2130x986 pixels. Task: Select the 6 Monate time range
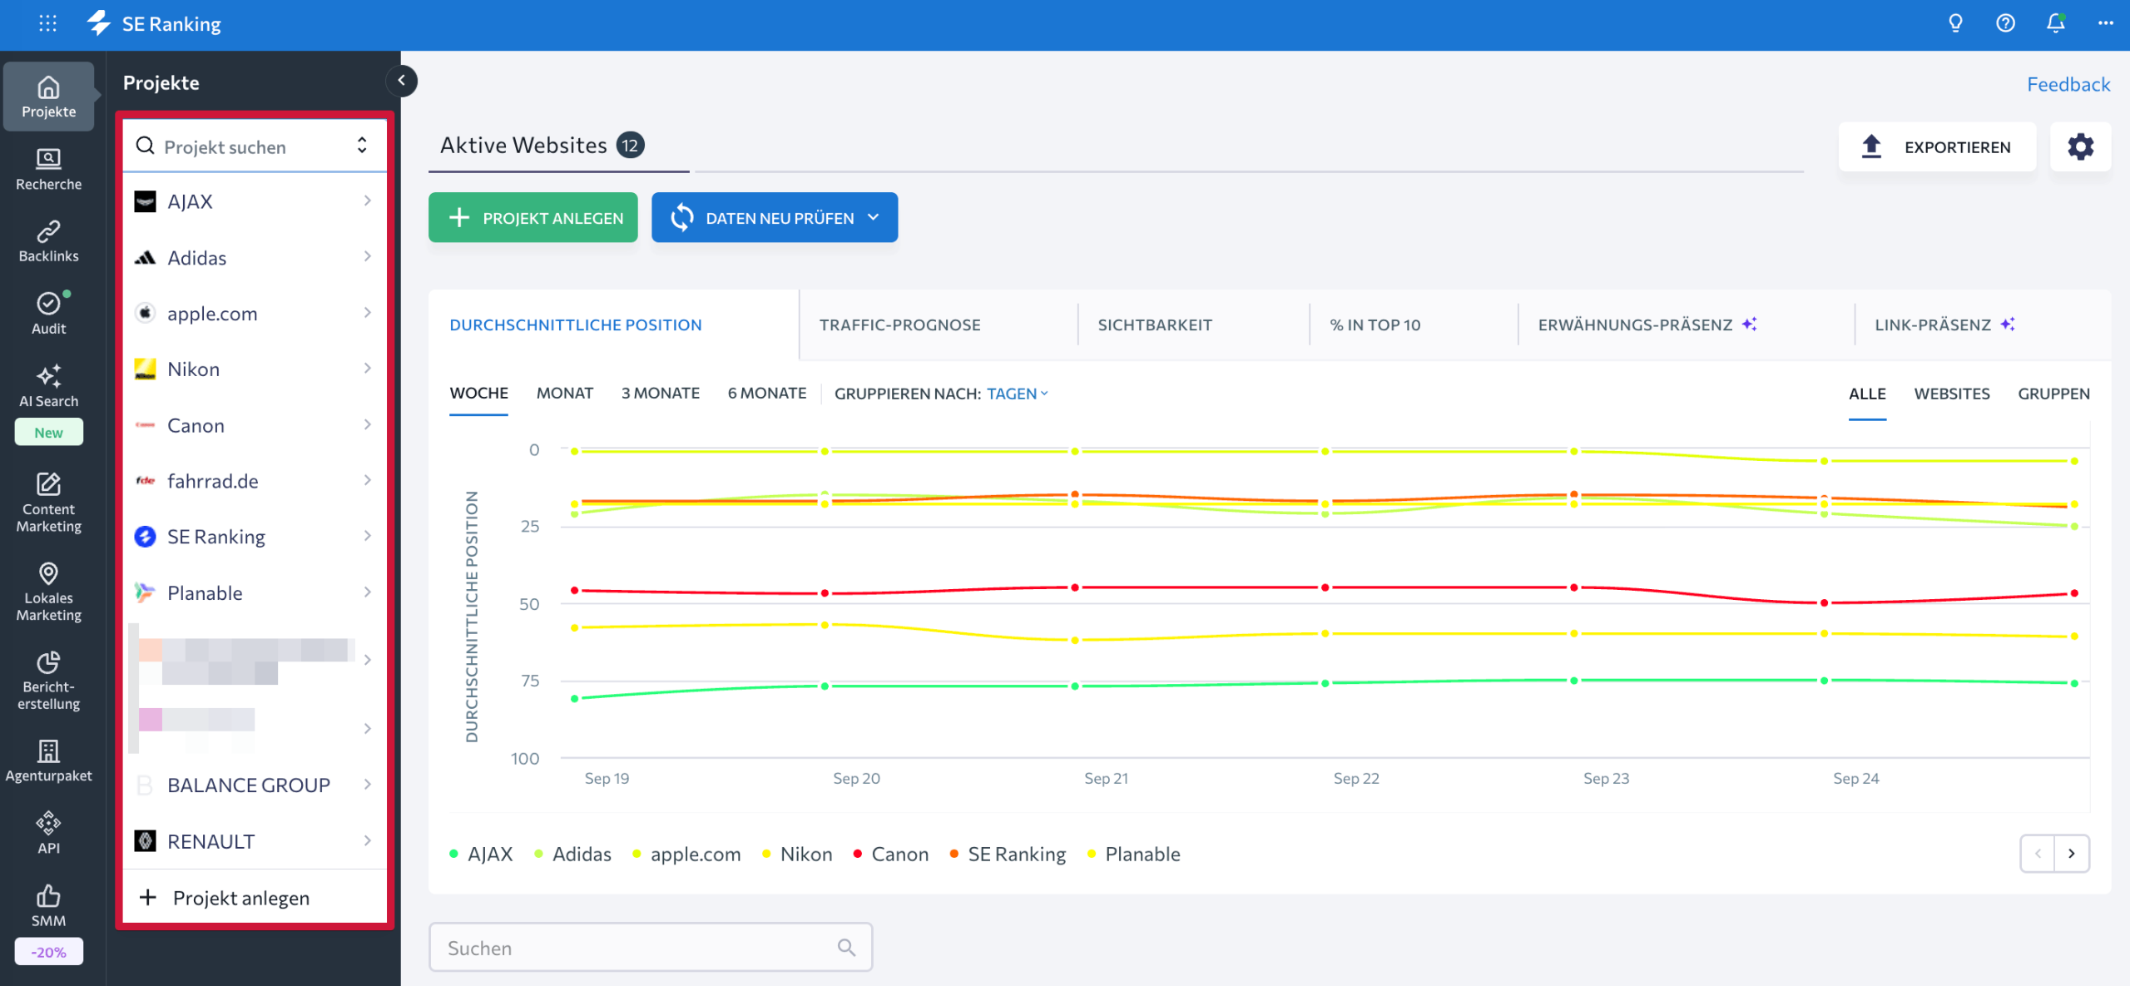click(x=766, y=393)
